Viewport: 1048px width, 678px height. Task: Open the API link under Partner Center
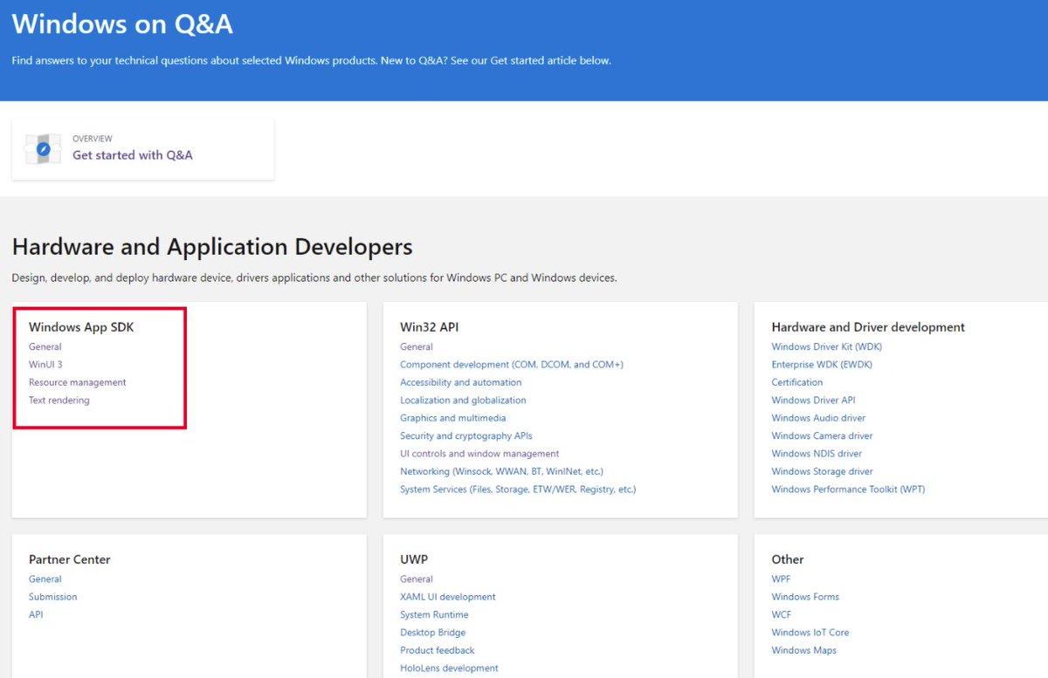(36, 614)
